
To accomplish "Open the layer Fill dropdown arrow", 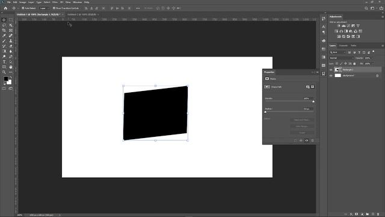I will point(373,64).
